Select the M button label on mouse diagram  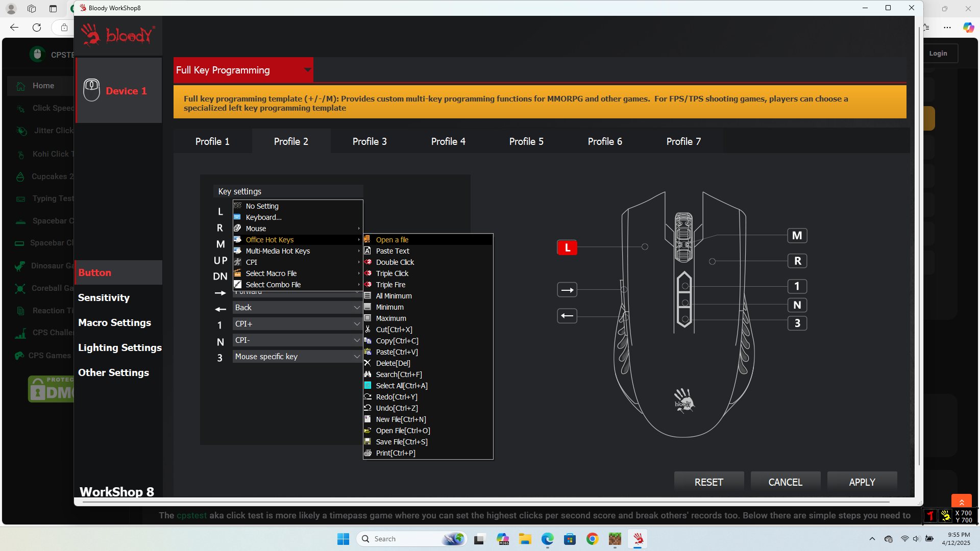[x=797, y=236]
